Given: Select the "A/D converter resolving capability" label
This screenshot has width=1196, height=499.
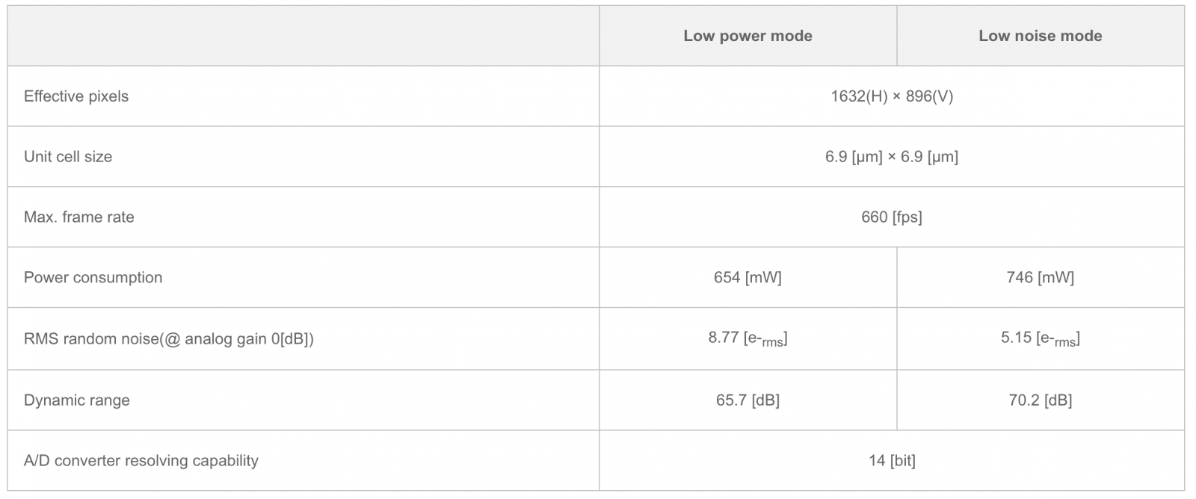Looking at the screenshot, I should tap(141, 461).
